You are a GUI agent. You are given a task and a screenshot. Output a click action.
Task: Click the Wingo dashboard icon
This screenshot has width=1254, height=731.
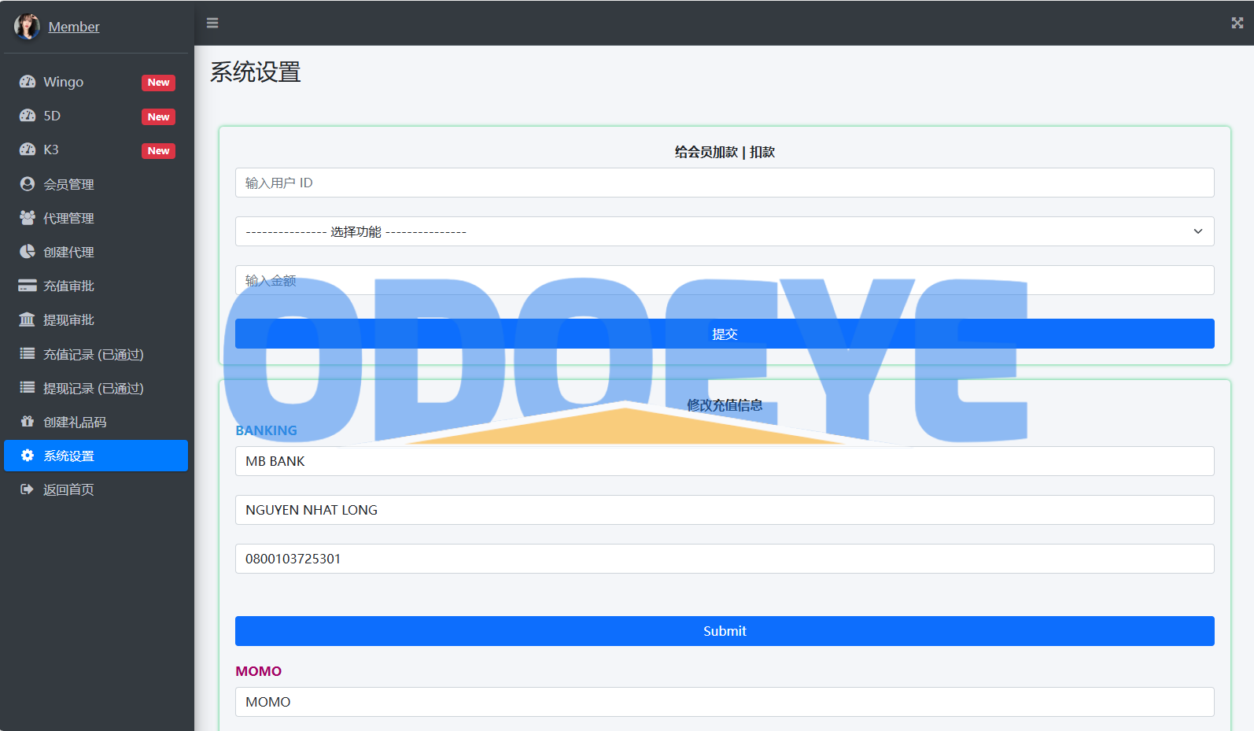point(28,82)
